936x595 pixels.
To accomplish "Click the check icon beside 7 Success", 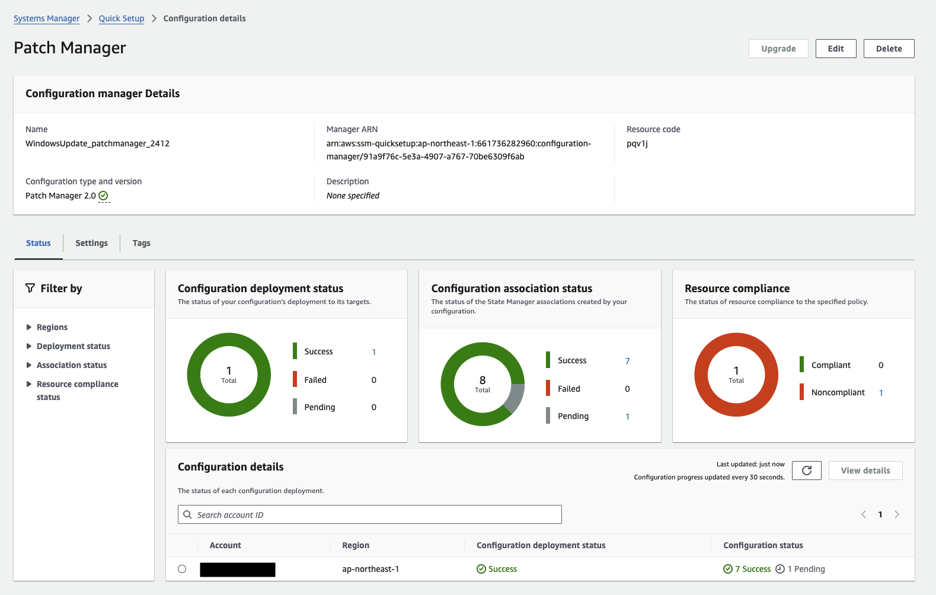I will pyautogui.click(x=728, y=569).
